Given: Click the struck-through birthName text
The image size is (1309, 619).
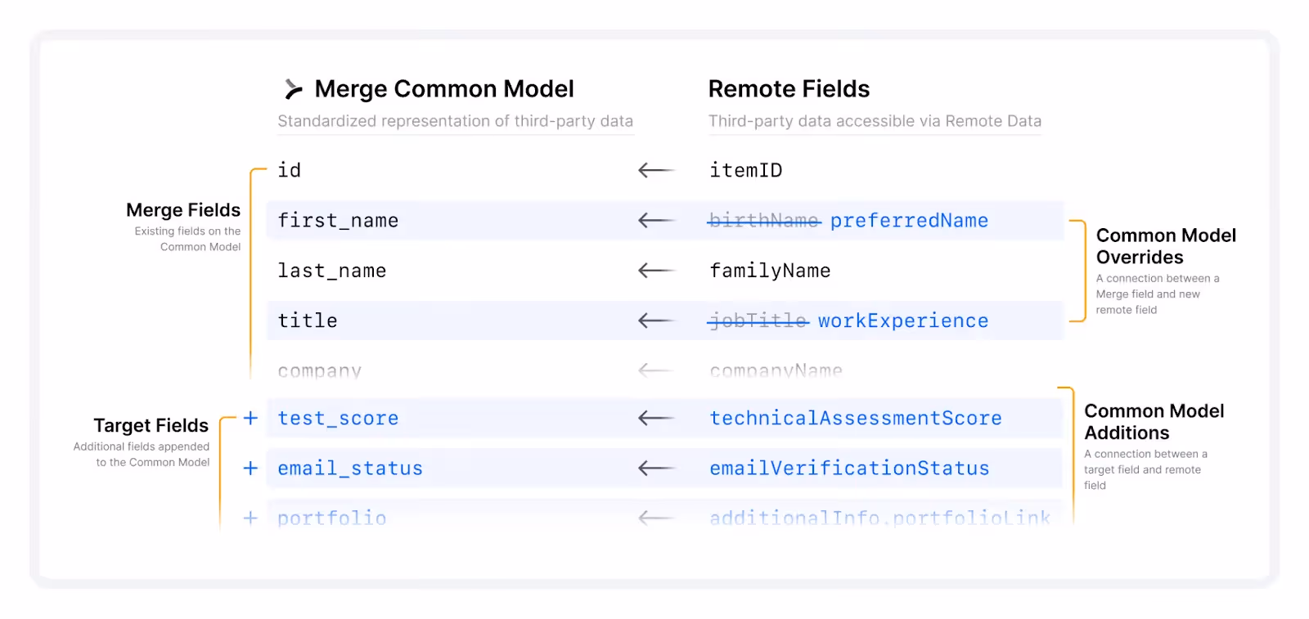Looking at the screenshot, I should tap(764, 220).
